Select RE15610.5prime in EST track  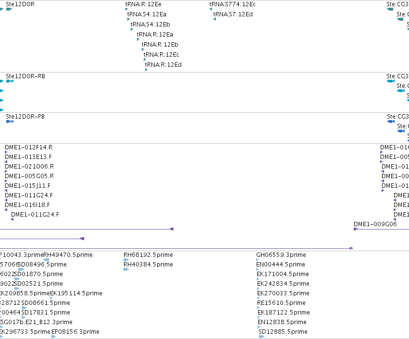pos(281,303)
